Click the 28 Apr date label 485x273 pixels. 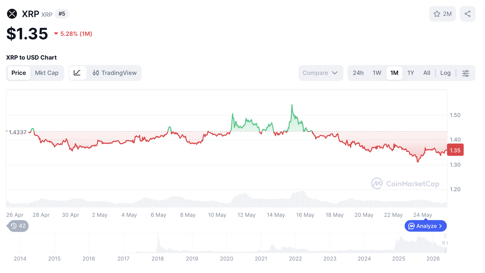[41, 215]
